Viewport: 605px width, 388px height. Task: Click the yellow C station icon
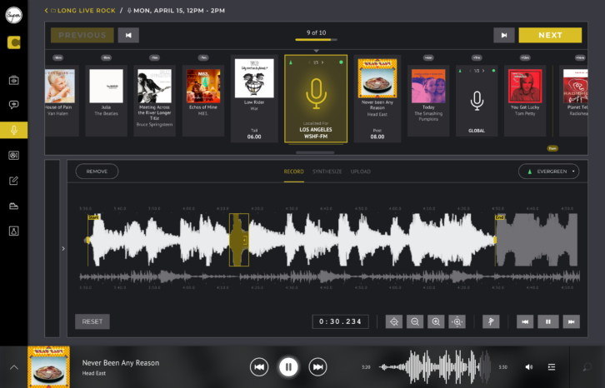14,42
